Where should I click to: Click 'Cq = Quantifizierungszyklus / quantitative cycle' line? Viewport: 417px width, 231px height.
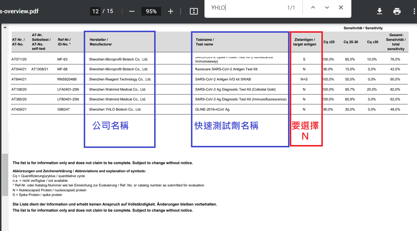click(x=49, y=176)
